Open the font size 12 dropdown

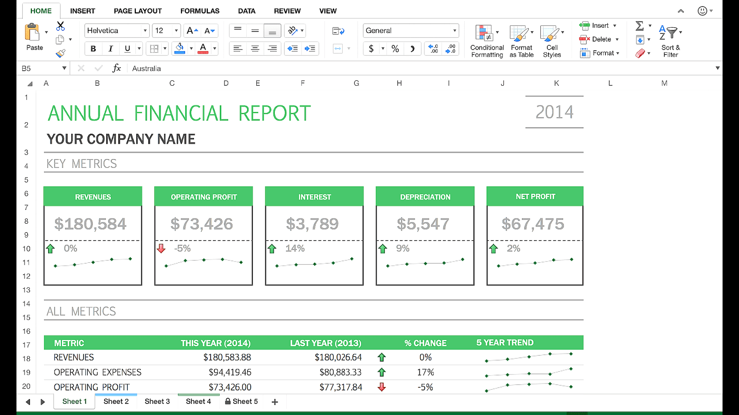176,30
